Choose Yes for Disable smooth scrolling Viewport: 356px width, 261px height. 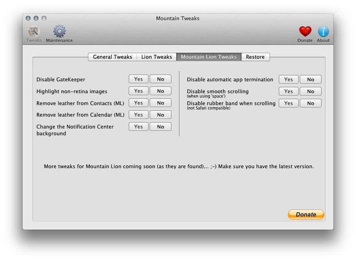click(289, 91)
